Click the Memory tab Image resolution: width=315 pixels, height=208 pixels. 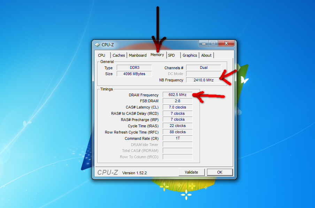tap(157, 55)
